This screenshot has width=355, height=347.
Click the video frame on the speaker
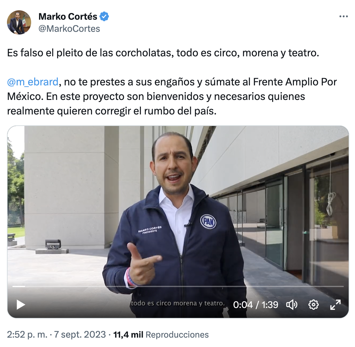click(x=174, y=215)
